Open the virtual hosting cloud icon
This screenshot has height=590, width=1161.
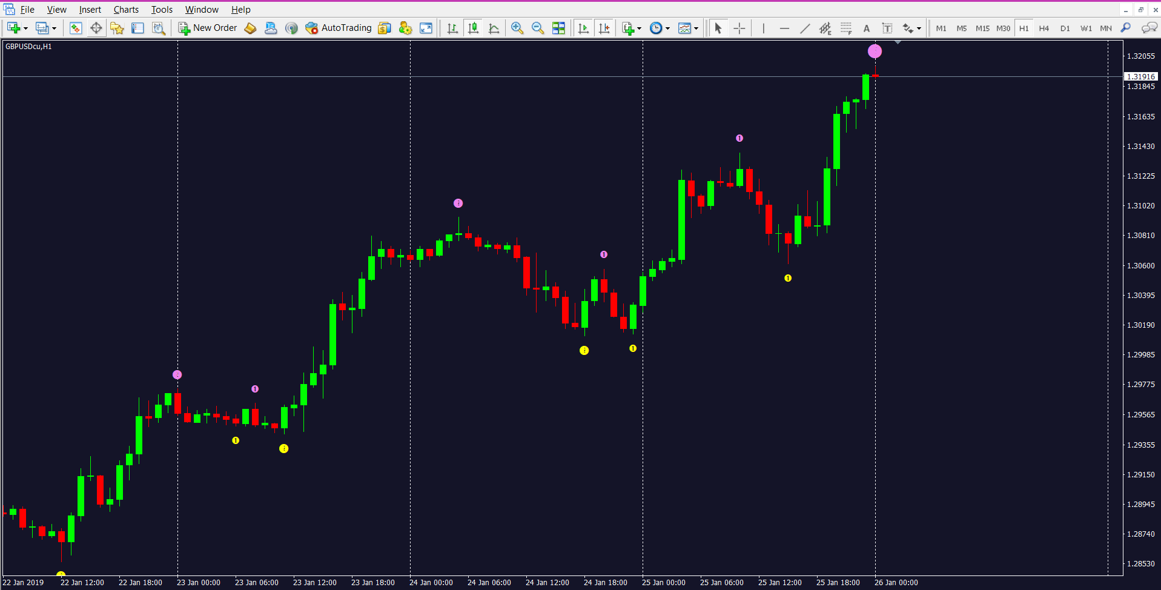(271, 28)
